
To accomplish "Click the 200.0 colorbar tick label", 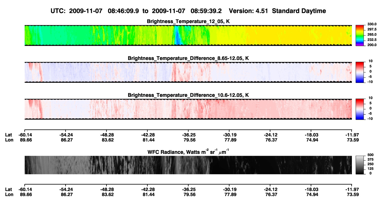I will point(372,45).
